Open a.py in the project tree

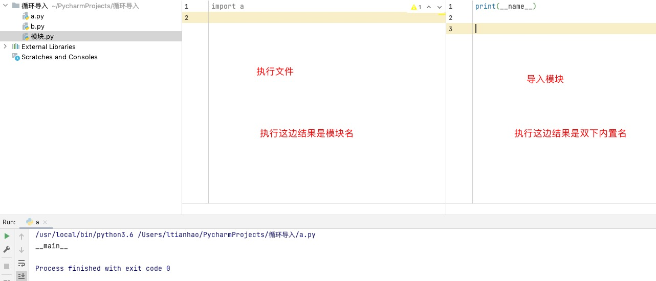pos(37,16)
